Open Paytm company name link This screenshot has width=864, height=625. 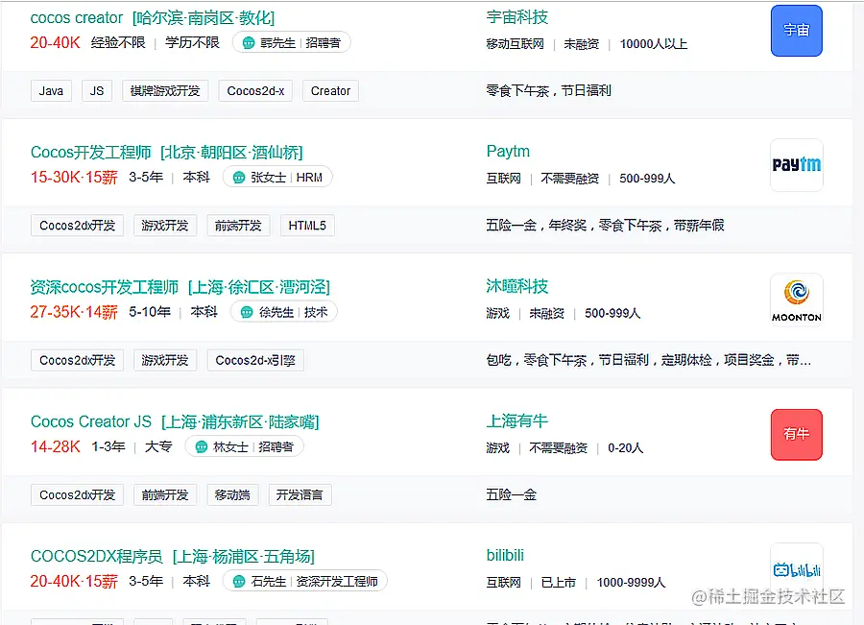point(508,151)
